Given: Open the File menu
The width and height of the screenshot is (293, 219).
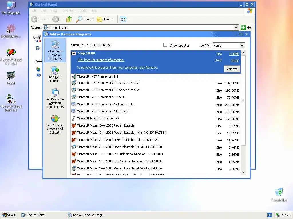Looking at the screenshot, I should click(34, 11).
